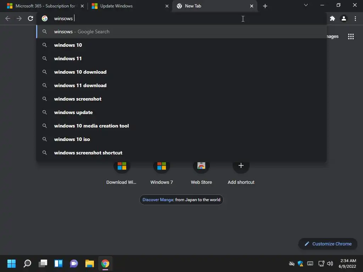Click the volume speaker tray icon
The height and width of the screenshot is (272, 363).
(x=330, y=263)
